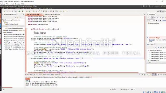
Task: Minimize the Package Explorer panel
Action: click(x=22, y=14)
